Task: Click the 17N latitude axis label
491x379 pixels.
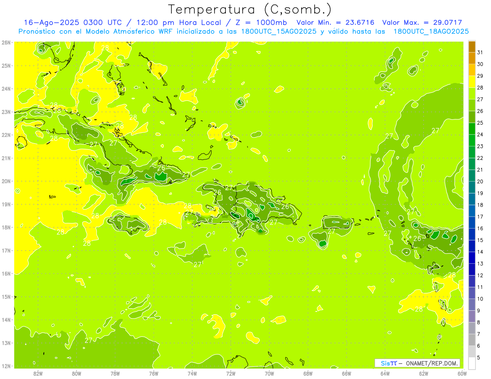Action: point(6,250)
